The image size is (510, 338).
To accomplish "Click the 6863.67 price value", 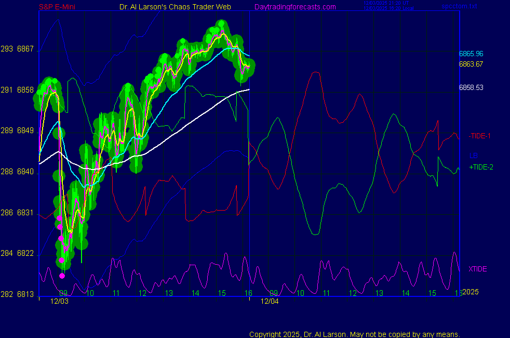I will pos(471,64).
